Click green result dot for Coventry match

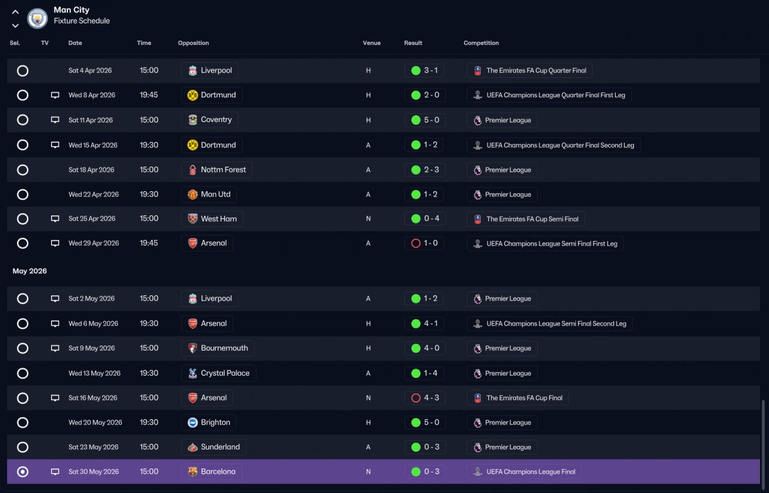[x=416, y=120]
